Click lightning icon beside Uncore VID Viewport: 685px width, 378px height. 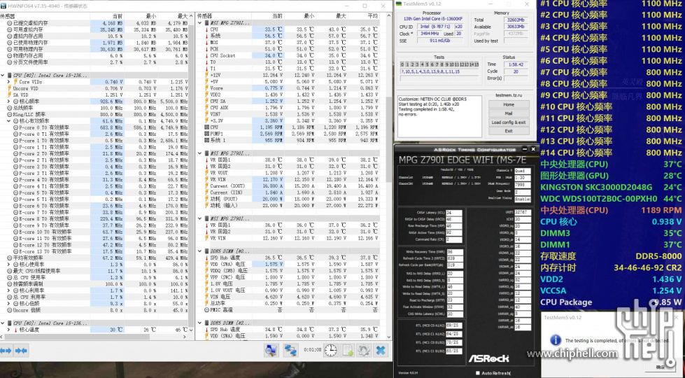(x=9, y=88)
